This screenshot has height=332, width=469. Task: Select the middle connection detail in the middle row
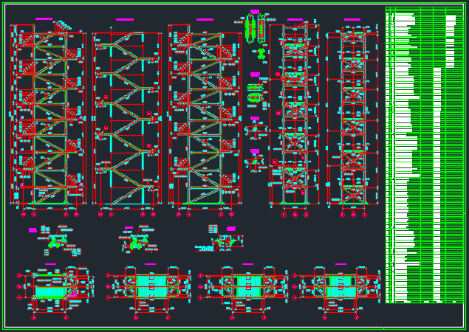click(x=134, y=241)
